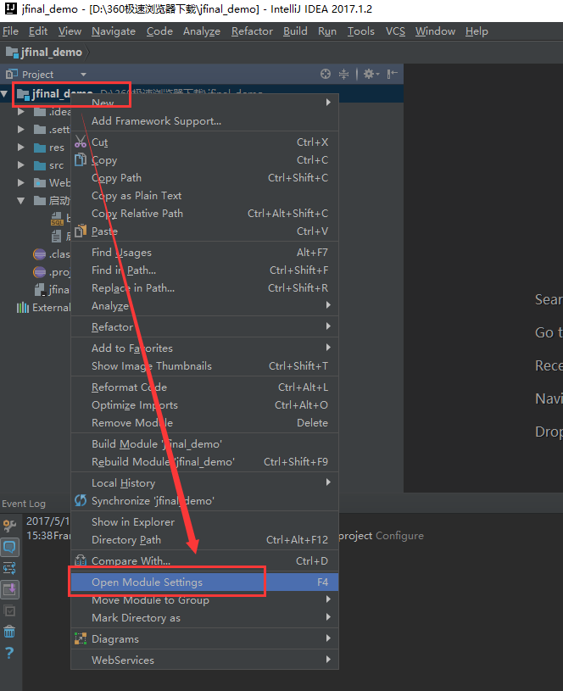The width and height of the screenshot is (563, 691).
Task: Open the File menu
Action: [10, 31]
